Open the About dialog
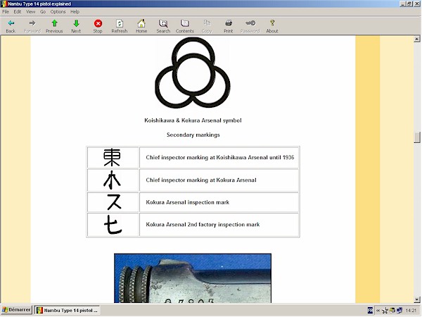This screenshot has height=317, width=422. [272, 26]
